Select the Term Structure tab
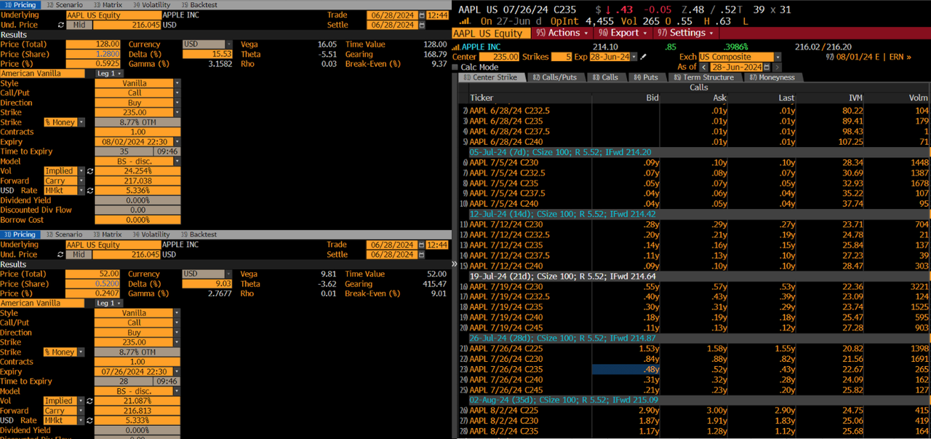 [x=704, y=77]
